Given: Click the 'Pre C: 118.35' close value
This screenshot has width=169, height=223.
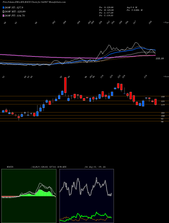Looking at the screenshot, I should 106,15.
